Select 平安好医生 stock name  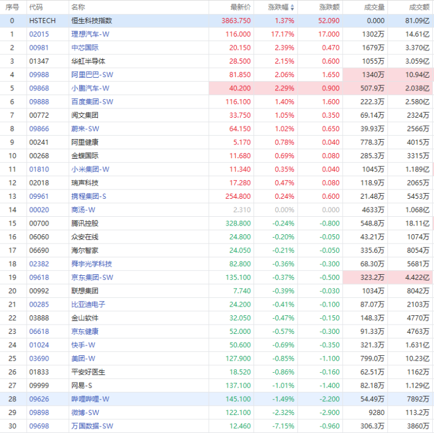89,372
